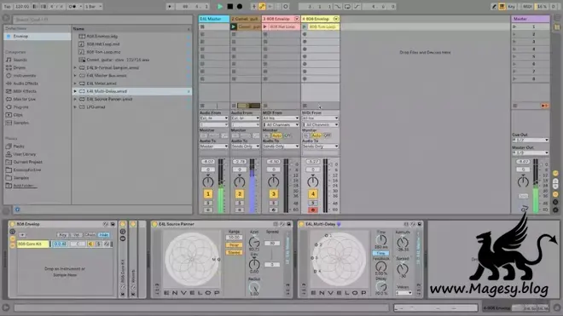Open E4L Master Audio From dropdown
563x316 pixels.
[213, 118]
